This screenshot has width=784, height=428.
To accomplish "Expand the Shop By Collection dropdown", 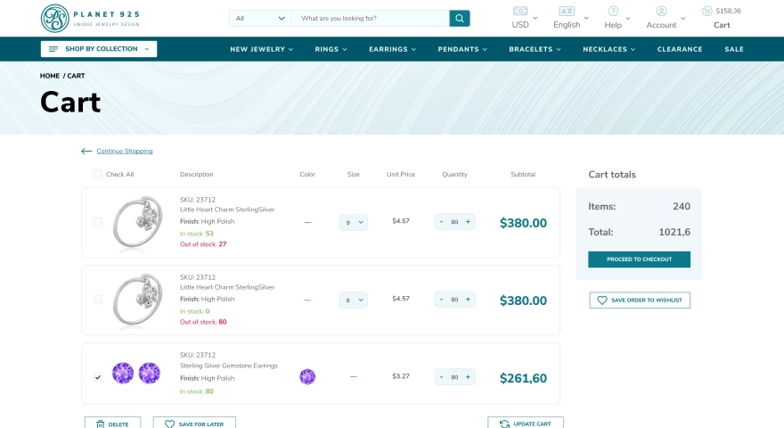I will tap(99, 49).
